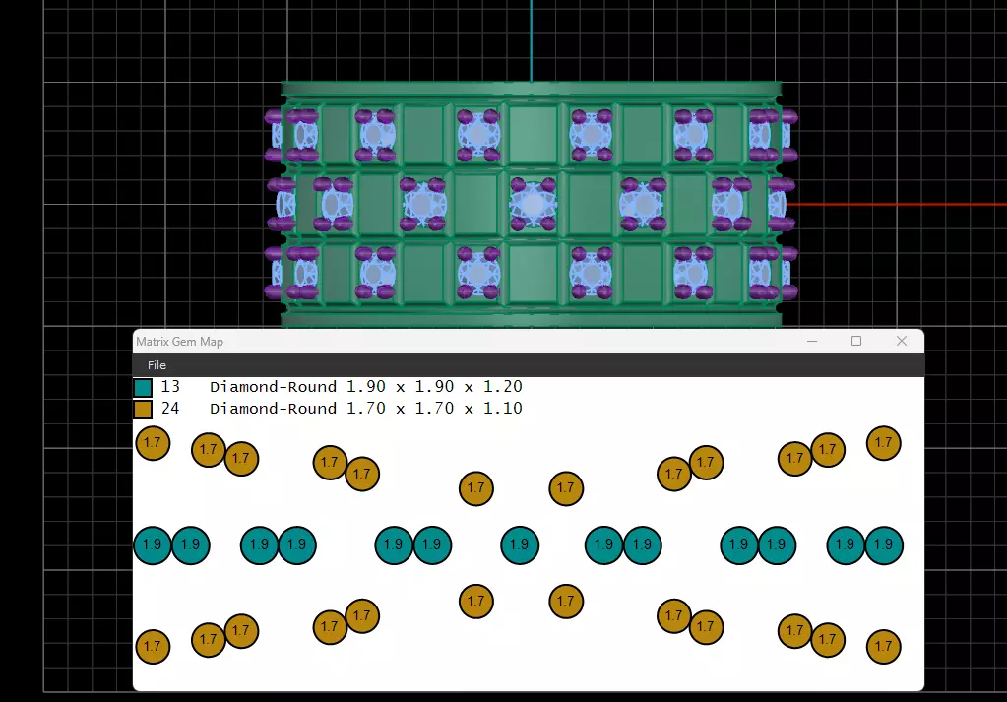Select the single unpaired teal 1.9 gem circle
The image size is (1007, 702).
point(520,545)
